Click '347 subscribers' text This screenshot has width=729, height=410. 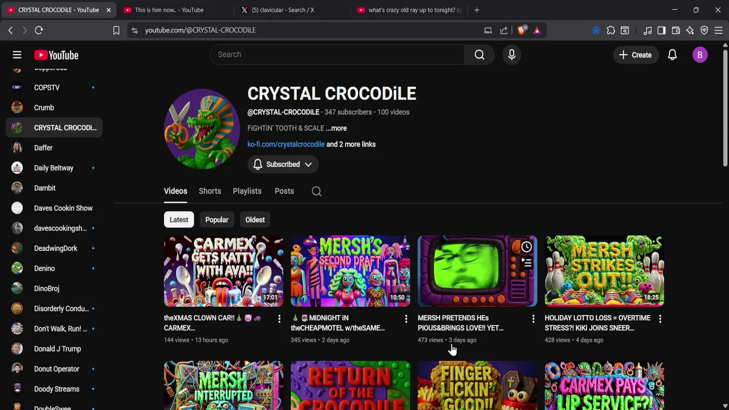(348, 112)
